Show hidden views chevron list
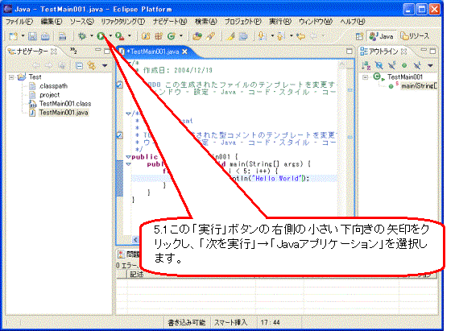 point(73,51)
